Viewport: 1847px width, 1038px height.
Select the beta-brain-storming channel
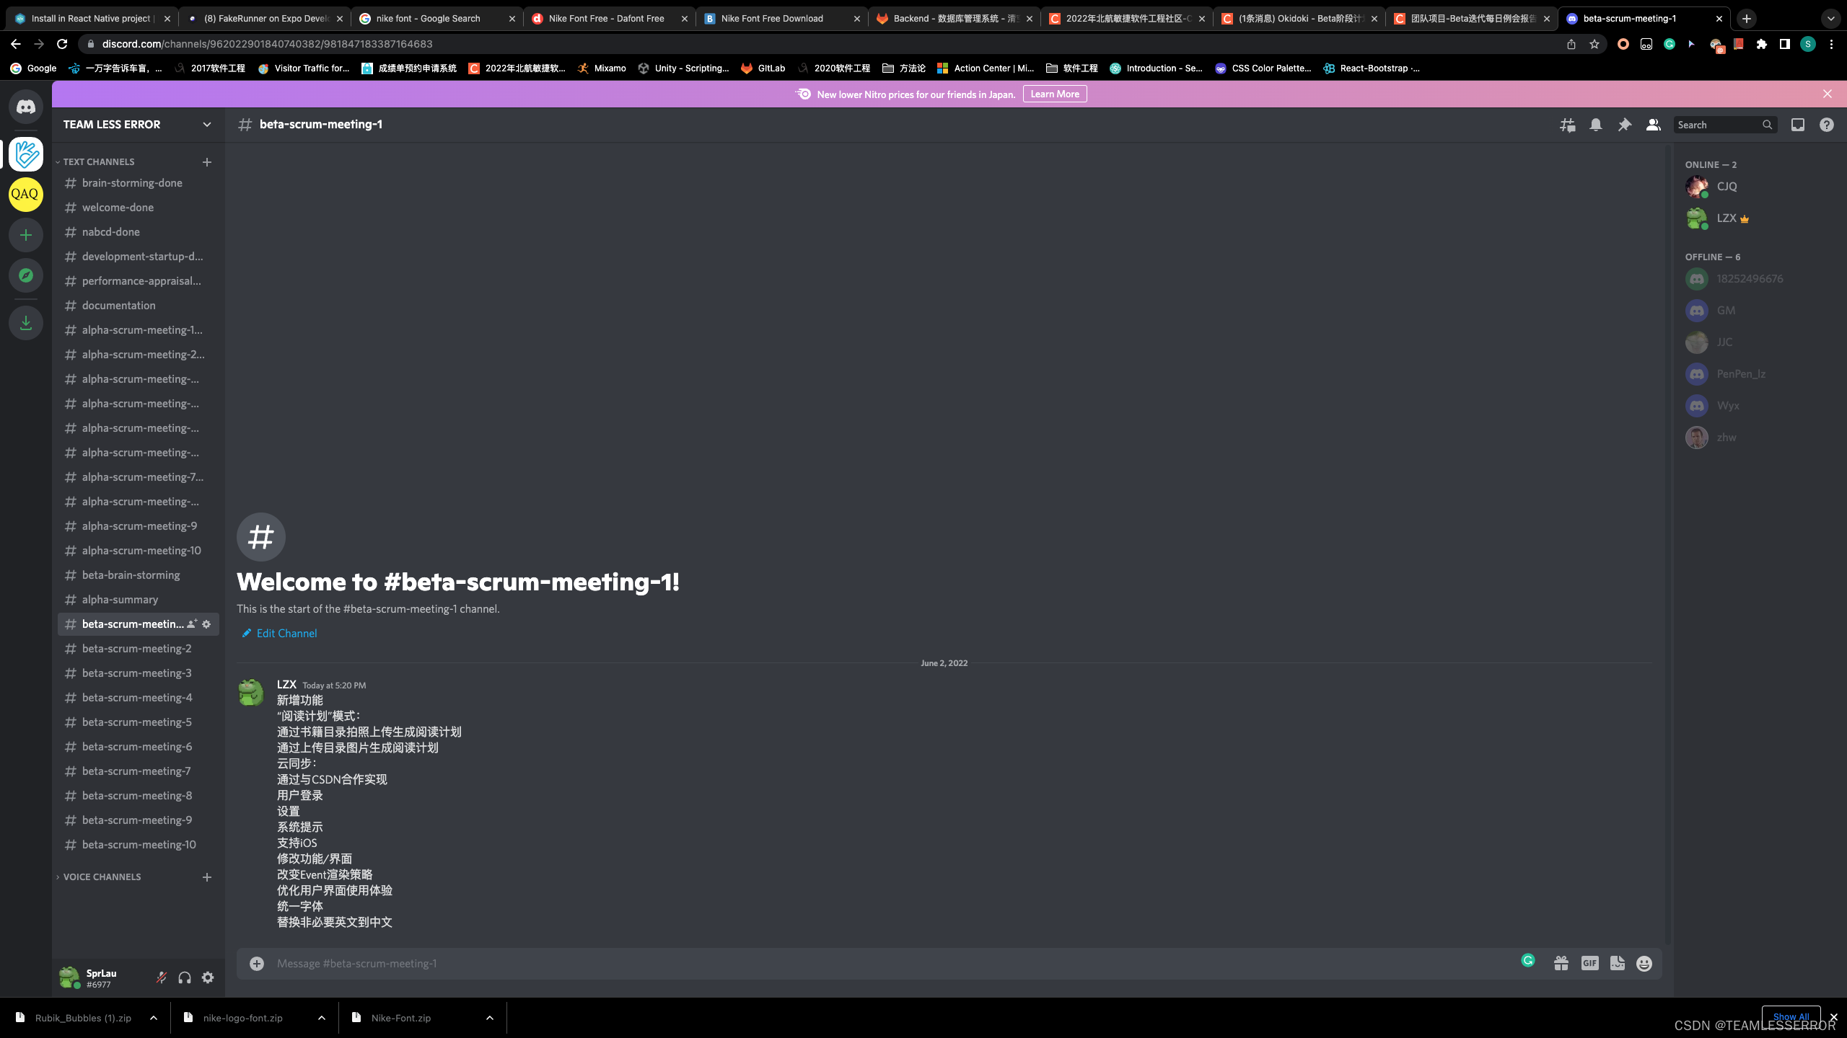click(x=131, y=574)
